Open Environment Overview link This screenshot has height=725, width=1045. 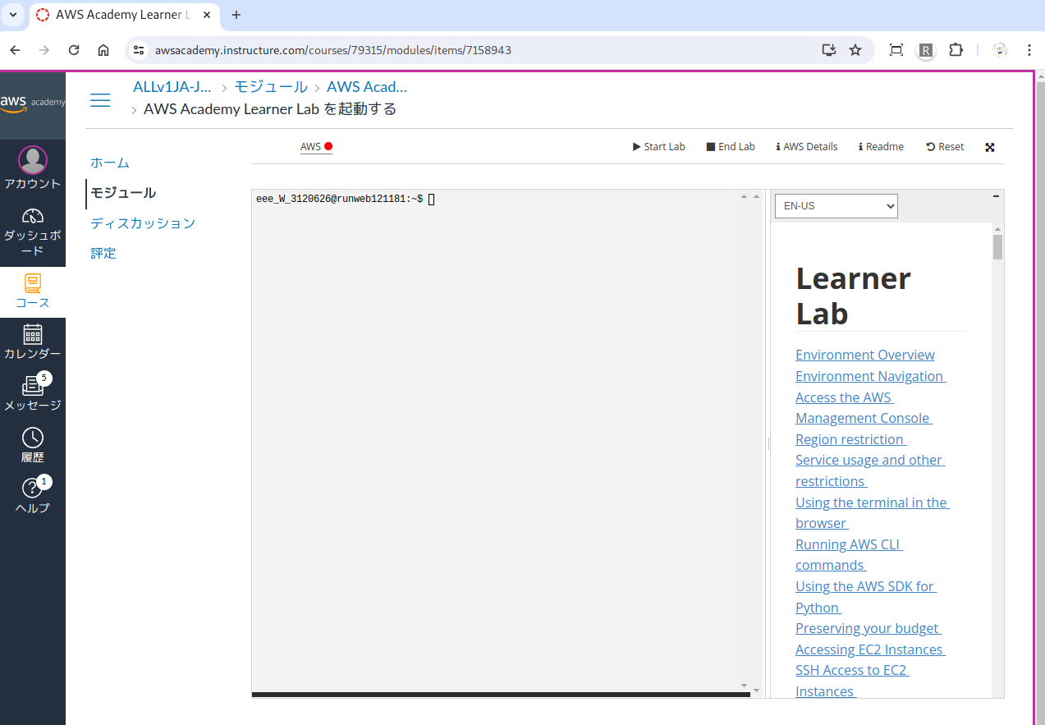pos(865,355)
